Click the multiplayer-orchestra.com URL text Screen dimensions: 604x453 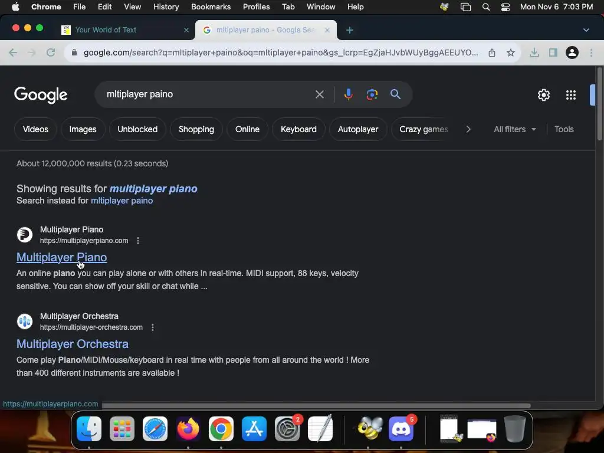pos(91,327)
